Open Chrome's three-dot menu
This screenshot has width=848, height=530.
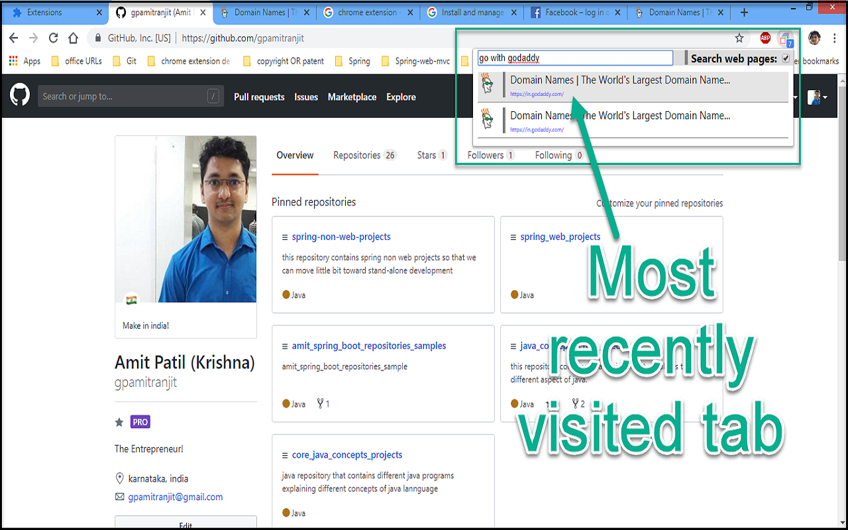[834, 38]
